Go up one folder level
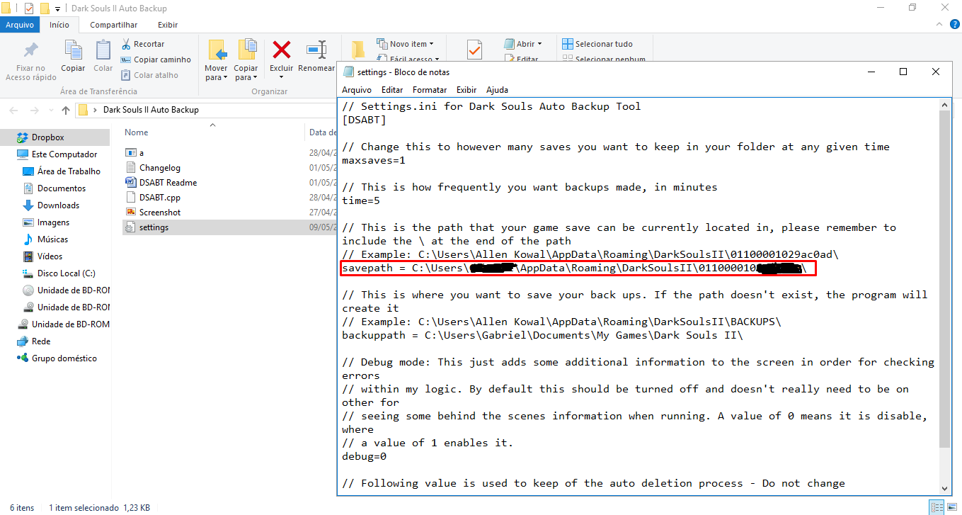Screen dimensions: 962x515 [x=66, y=110]
